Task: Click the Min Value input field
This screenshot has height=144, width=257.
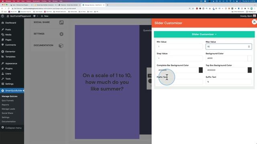Action: (179, 46)
